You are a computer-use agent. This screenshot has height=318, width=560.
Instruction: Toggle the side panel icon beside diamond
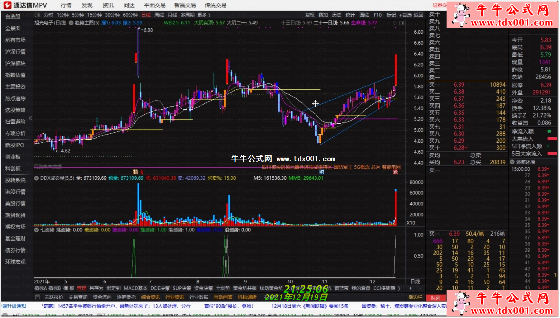[x=402, y=23]
